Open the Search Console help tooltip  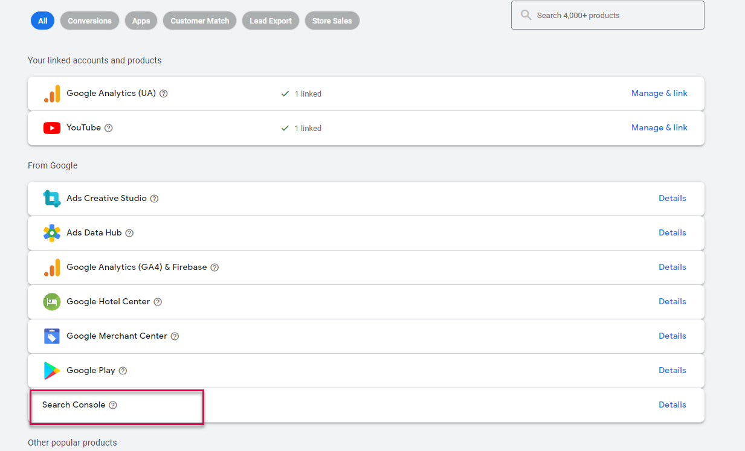(x=113, y=405)
